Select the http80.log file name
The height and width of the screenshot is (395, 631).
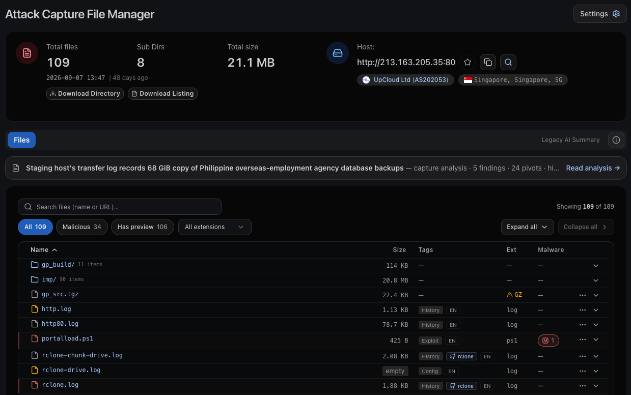pyautogui.click(x=60, y=324)
